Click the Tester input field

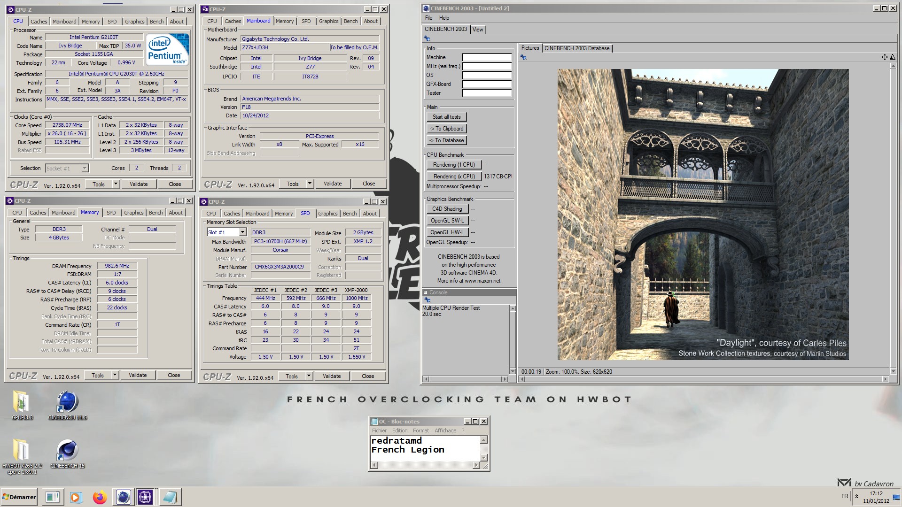[x=487, y=93]
